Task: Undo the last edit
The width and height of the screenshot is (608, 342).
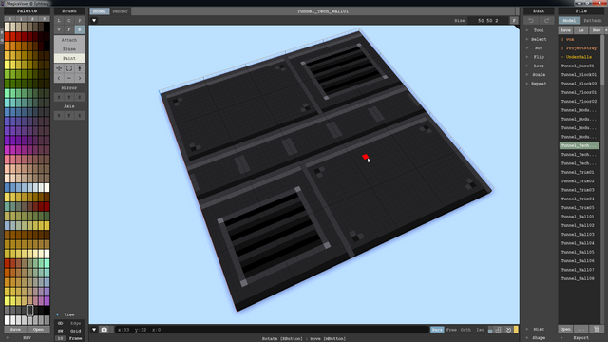Action: click(531, 21)
